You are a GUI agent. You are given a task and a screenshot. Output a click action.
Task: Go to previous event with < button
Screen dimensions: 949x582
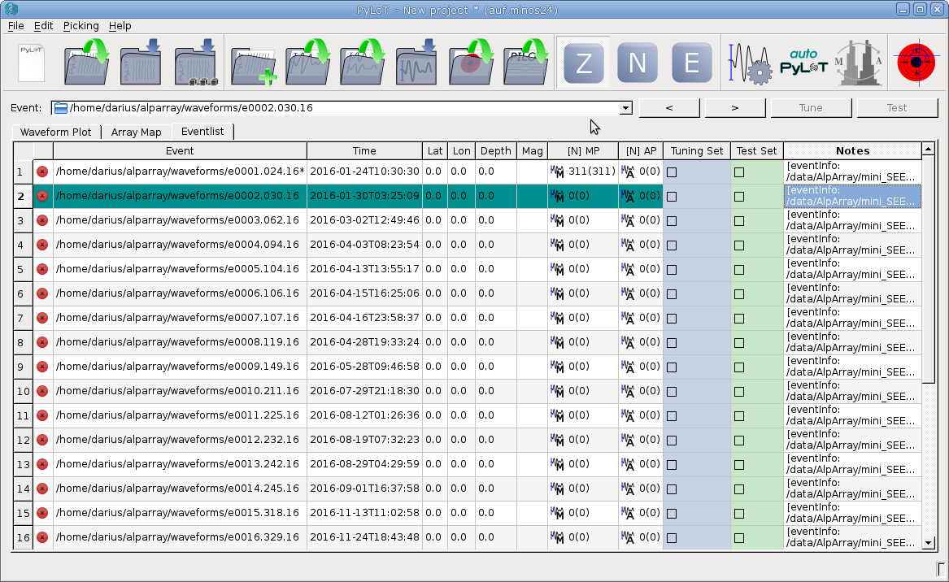[x=669, y=108]
